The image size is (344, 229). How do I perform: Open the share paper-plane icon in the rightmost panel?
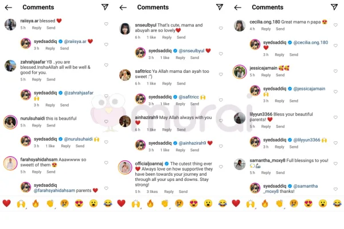[334, 7]
